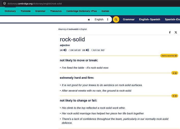The image size is (180, 129).
Task: Click the headword rock-solid
Action: pos(72,39)
